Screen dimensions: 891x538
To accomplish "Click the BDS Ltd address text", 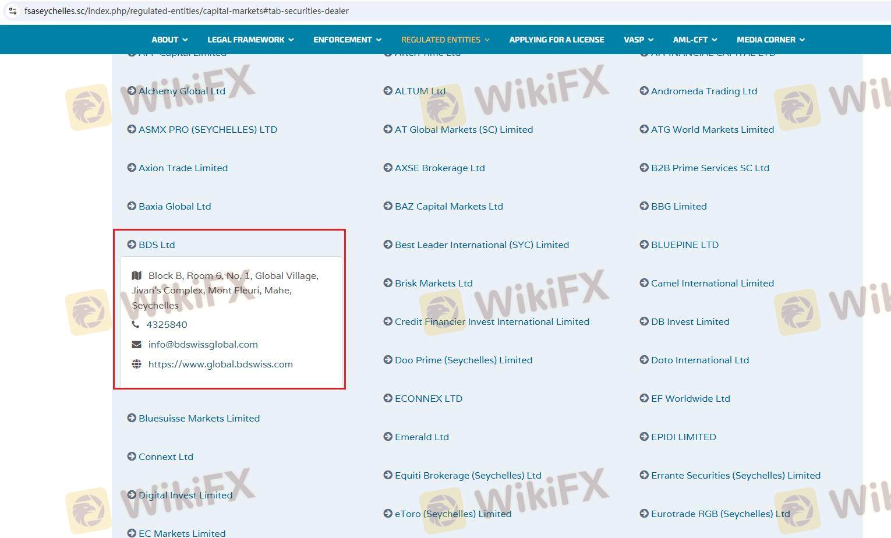I will point(225,290).
